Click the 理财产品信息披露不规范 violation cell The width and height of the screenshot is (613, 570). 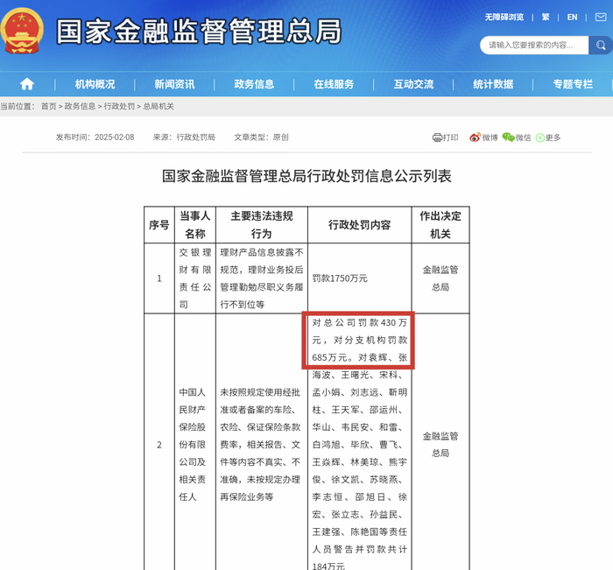(262, 278)
